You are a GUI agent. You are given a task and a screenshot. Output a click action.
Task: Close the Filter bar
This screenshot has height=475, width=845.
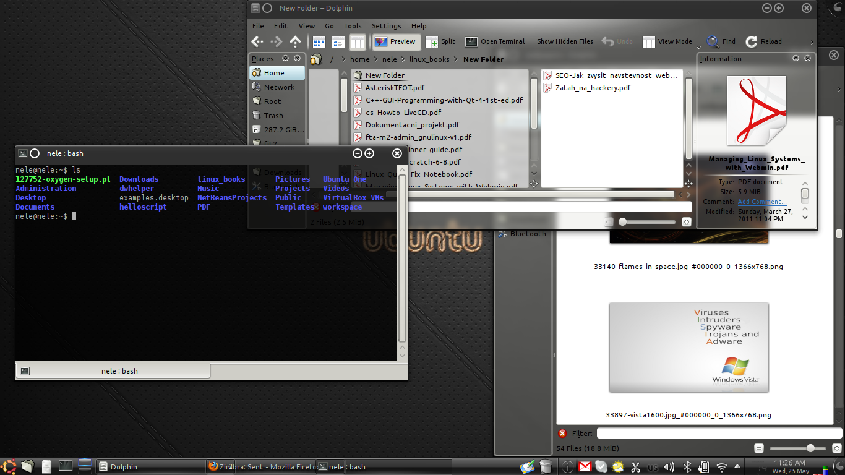click(562, 434)
